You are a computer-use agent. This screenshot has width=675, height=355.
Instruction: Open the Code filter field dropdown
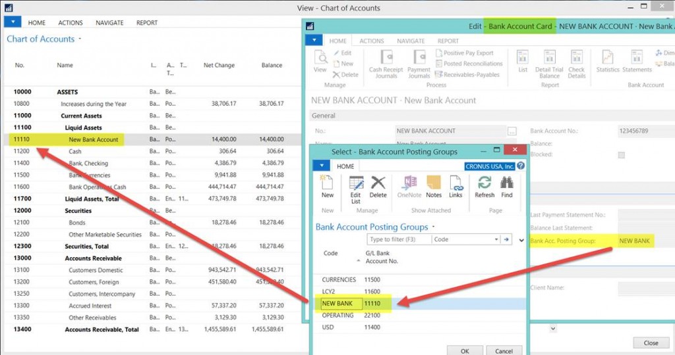pos(496,239)
